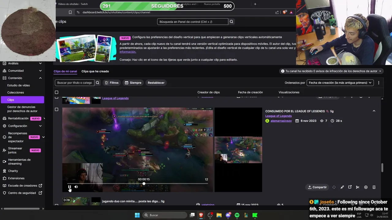Image resolution: width=392 pixels, height=220 pixels.
Task: Open clip in new window icon
Action: coord(350,187)
